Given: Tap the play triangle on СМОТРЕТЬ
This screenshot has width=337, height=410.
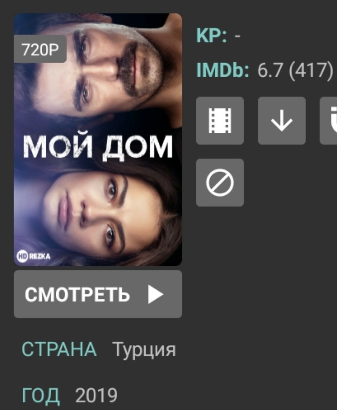Looking at the screenshot, I should pos(156,294).
